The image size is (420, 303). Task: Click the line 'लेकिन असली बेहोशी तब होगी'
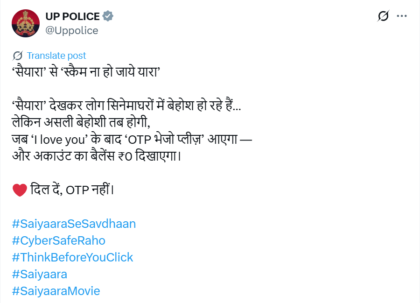click(81, 122)
